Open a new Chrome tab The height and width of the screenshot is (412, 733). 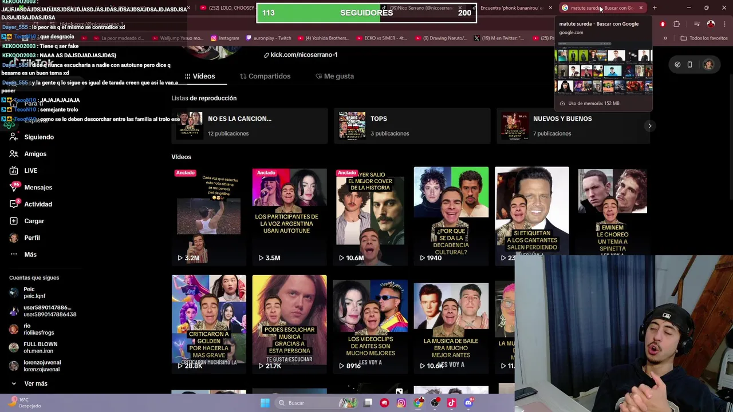[655, 8]
